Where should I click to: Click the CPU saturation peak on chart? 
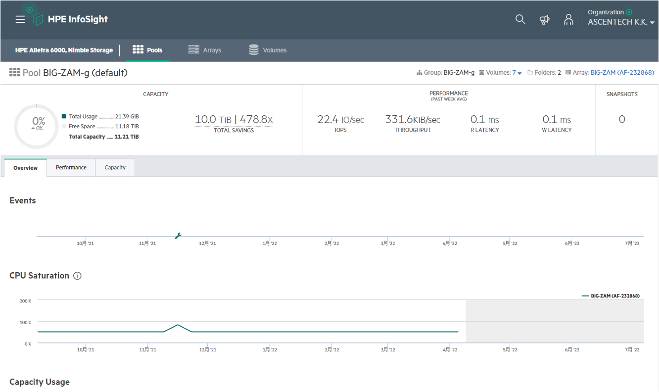click(178, 325)
